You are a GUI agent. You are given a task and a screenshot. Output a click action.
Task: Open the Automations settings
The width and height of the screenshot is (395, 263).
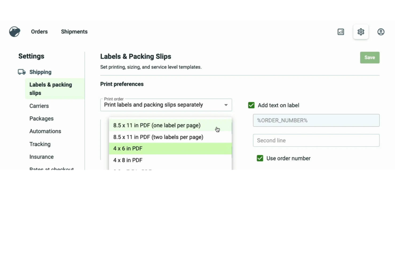[45, 131]
